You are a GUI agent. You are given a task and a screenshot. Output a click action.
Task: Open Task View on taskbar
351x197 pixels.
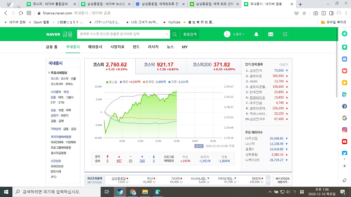click(107, 192)
